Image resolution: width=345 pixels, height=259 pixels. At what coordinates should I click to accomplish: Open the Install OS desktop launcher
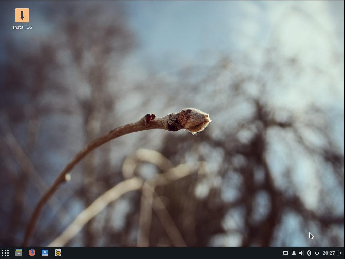pyautogui.click(x=22, y=15)
